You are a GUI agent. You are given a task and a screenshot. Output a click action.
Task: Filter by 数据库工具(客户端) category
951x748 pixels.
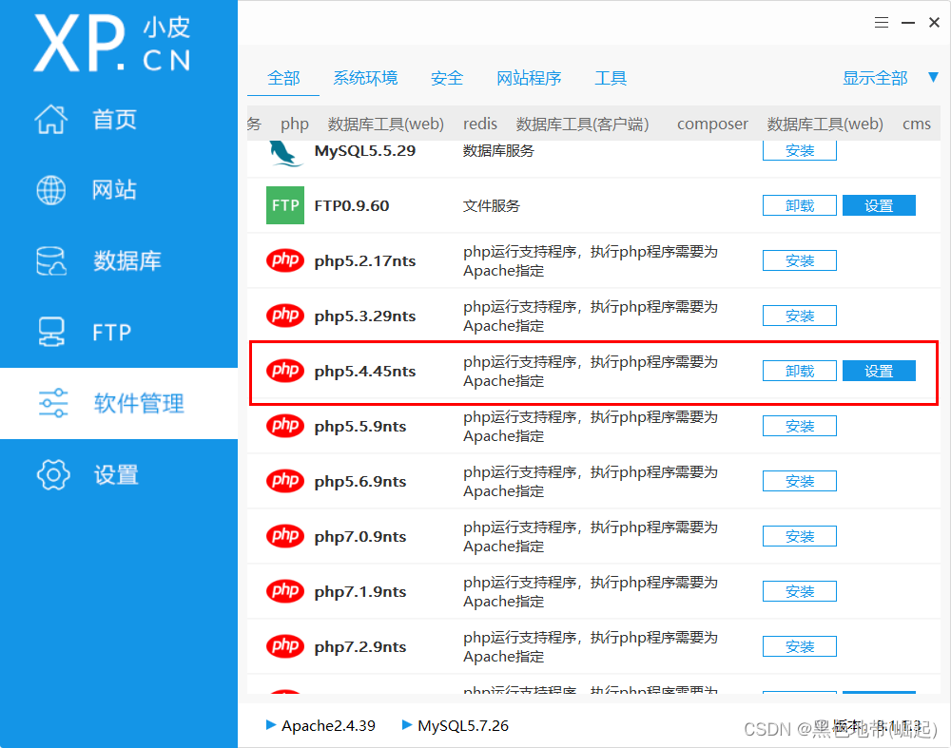pyautogui.click(x=582, y=124)
